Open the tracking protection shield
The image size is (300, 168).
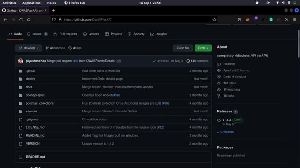[54, 20]
